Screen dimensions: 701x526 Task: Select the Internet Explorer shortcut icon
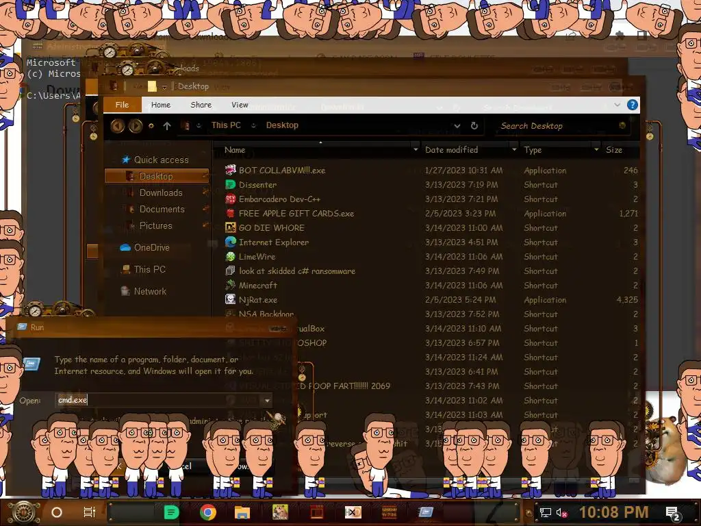[230, 242]
